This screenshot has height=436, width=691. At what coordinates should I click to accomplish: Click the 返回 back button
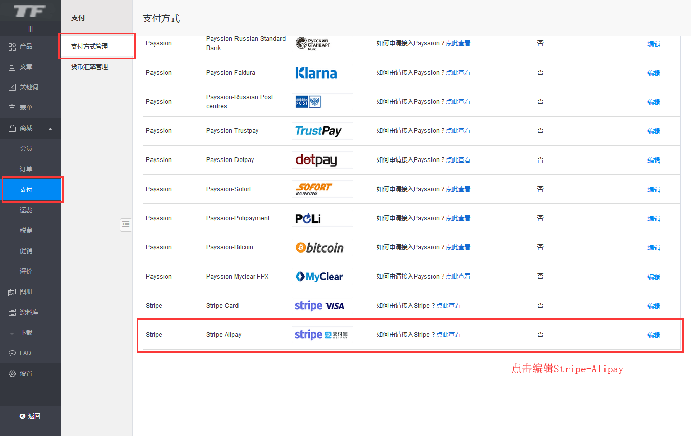(30, 416)
